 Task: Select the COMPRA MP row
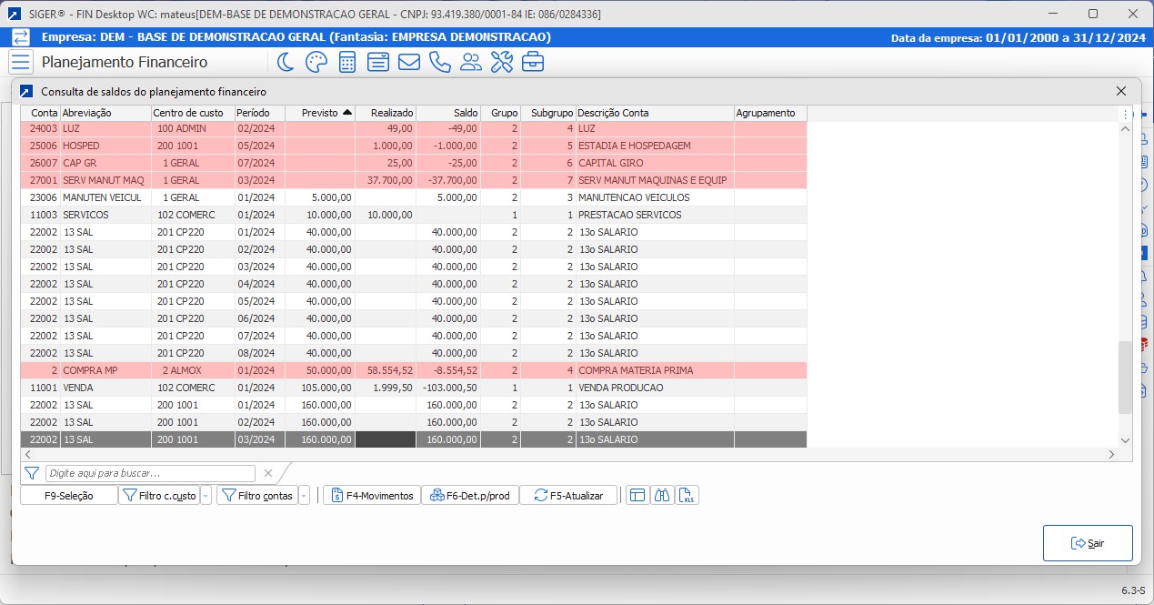364,370
